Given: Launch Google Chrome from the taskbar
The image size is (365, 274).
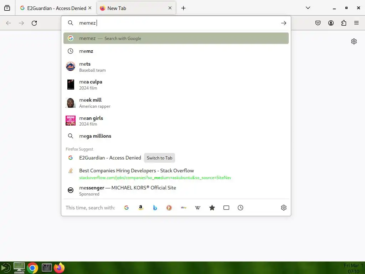Looking at the screenshot, I should tap(32, 268).
